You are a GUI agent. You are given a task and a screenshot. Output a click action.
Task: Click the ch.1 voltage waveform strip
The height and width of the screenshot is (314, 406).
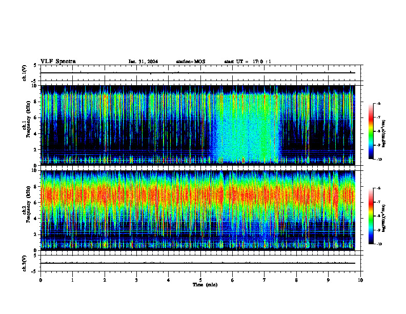pos(200,73)
